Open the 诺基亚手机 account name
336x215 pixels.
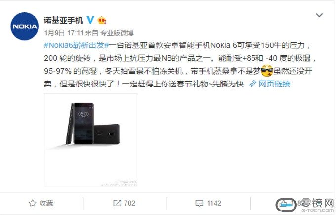pyautogui.click(x=63, y=20)
